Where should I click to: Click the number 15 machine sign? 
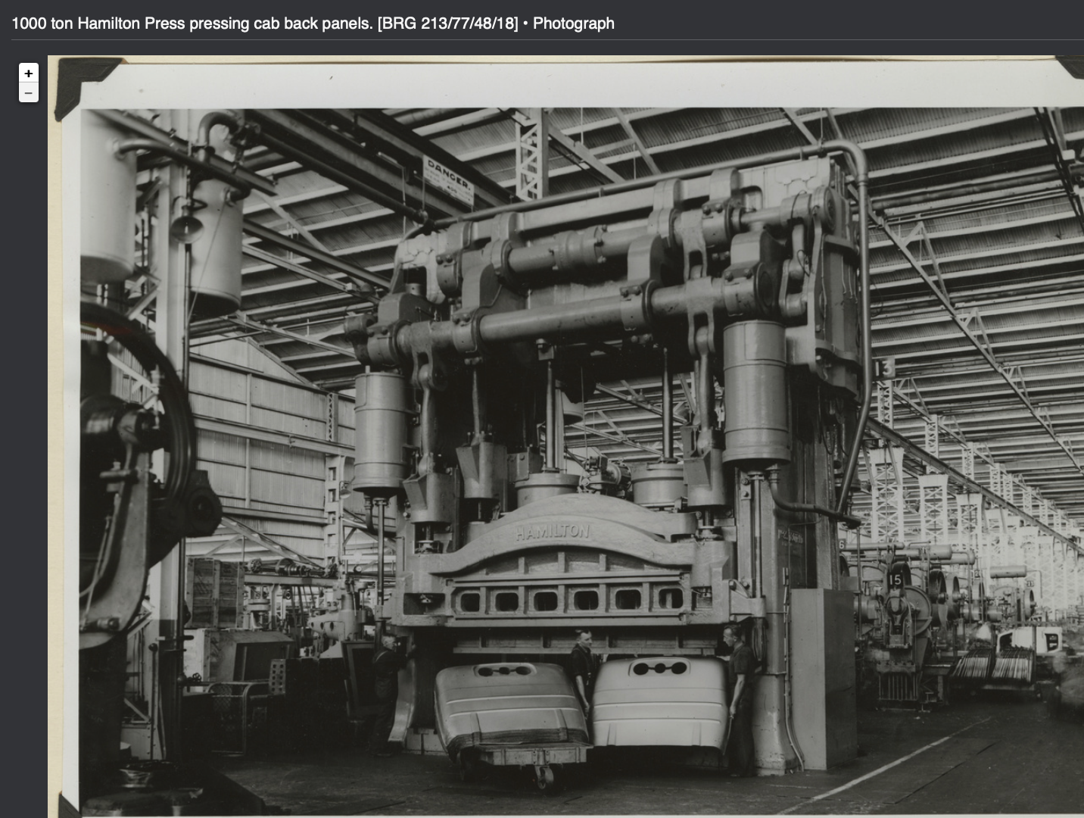click(895, 579)
